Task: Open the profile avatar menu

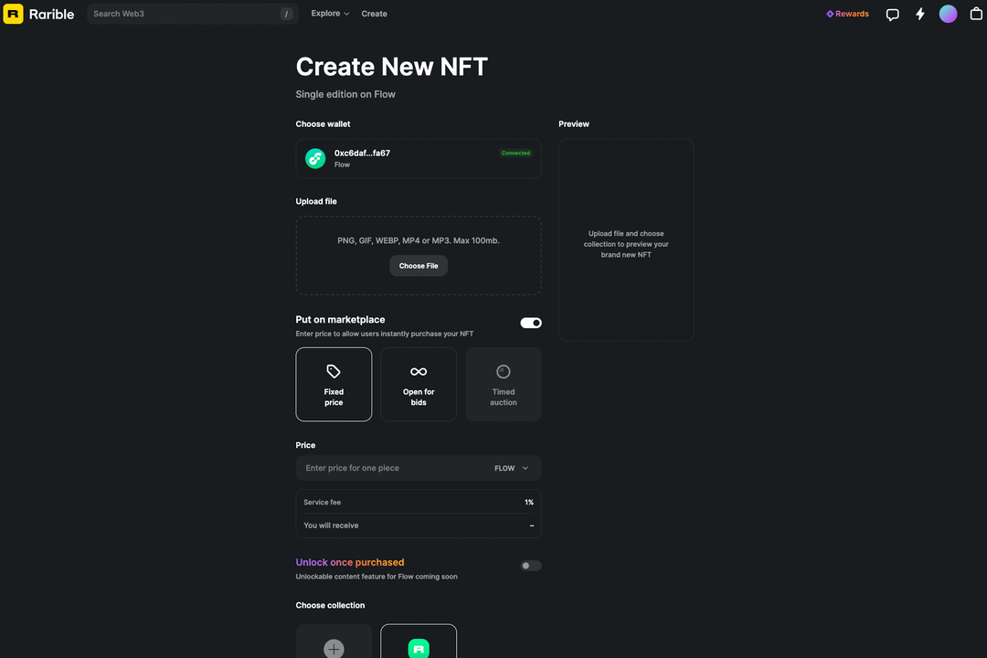Action: tap(948, 14)
